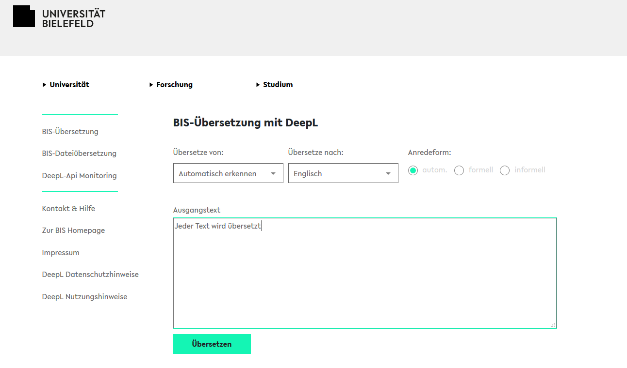
Task: Open the Kontakt & Hilfe link
Action: (x=68, y=209)
